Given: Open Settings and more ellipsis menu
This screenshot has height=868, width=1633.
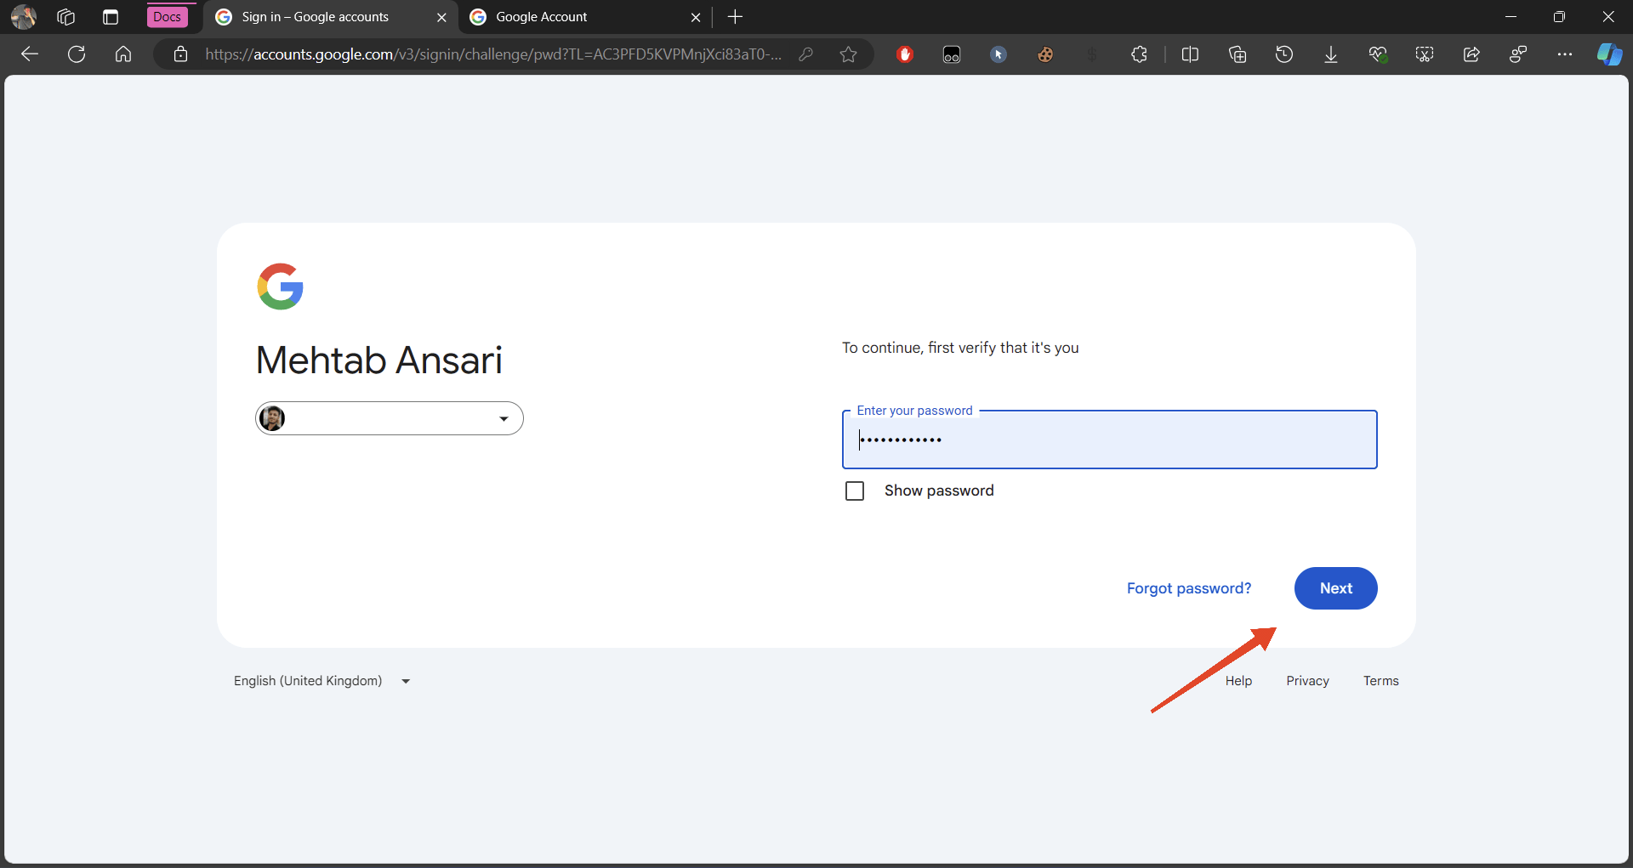Looking at the screenshot, I should (1565, 54).
